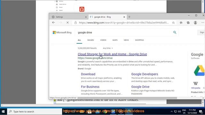
Task: Go back using the browser back arrow
Action: [x=53, y=23]
